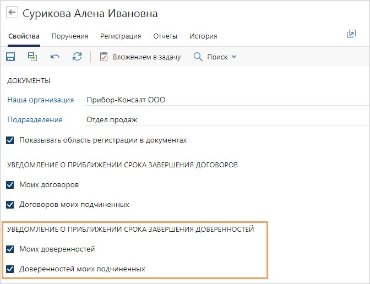Open the Наша организация link
Screen dimensions: 370x284
point(41,100)
